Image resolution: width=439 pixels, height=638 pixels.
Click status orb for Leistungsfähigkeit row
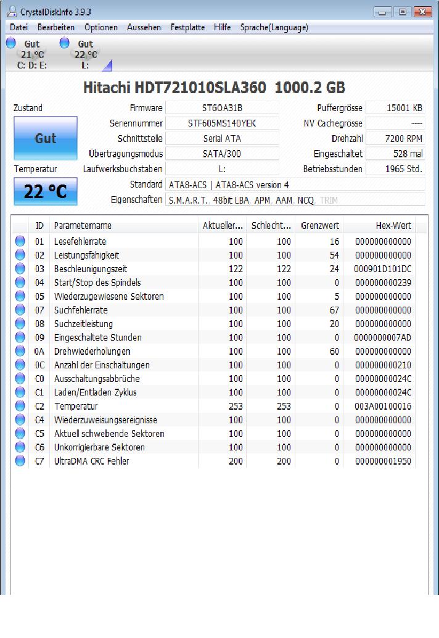(x=20, y=255)
